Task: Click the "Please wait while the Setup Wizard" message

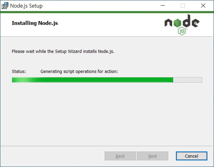Action: coord(63,52)
